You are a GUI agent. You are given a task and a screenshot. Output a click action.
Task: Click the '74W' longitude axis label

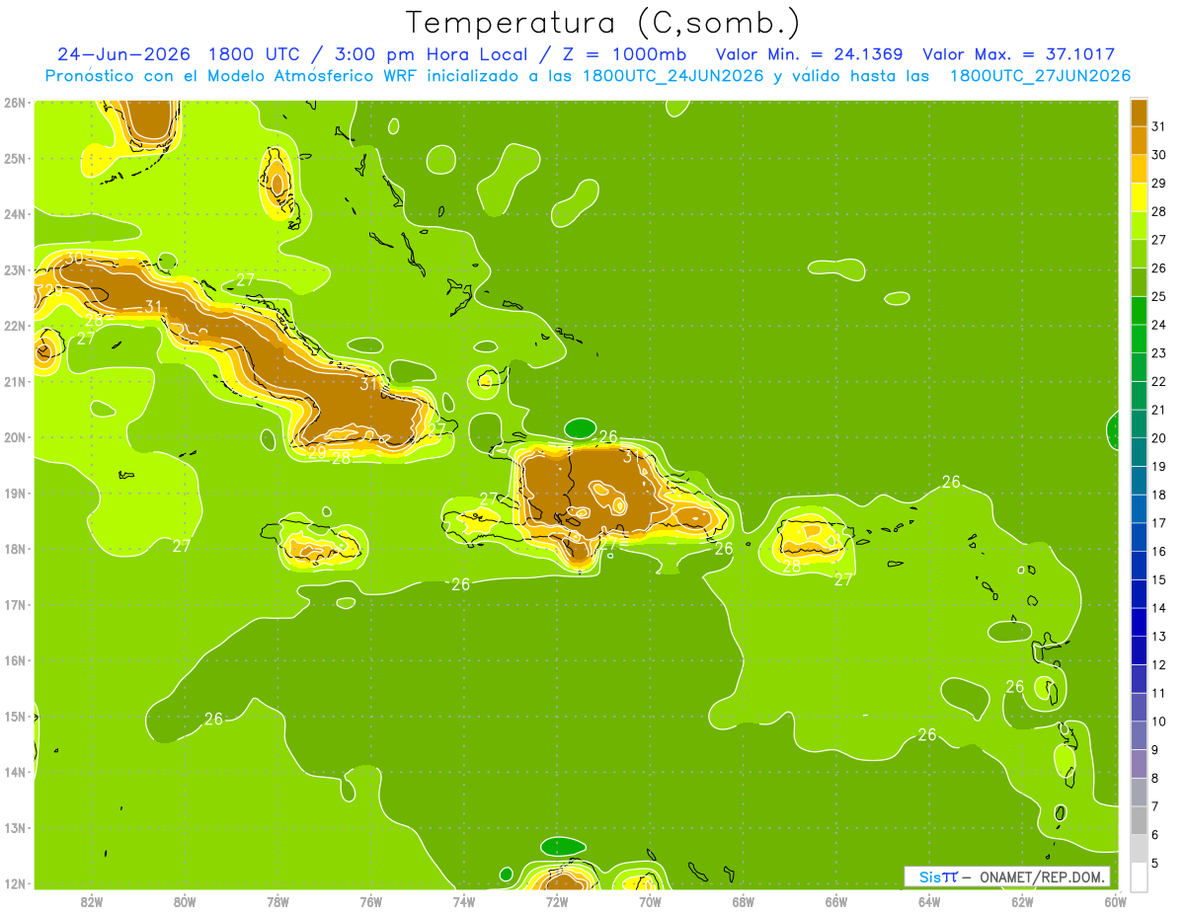[x=464, y=901]
